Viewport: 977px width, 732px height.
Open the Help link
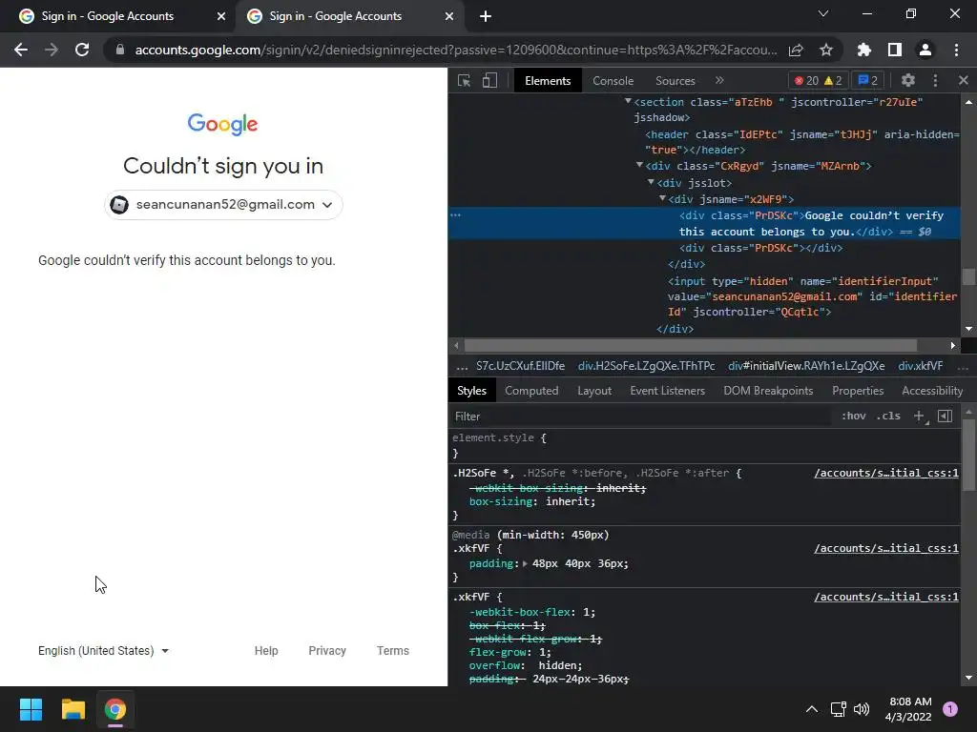[266, 650]
